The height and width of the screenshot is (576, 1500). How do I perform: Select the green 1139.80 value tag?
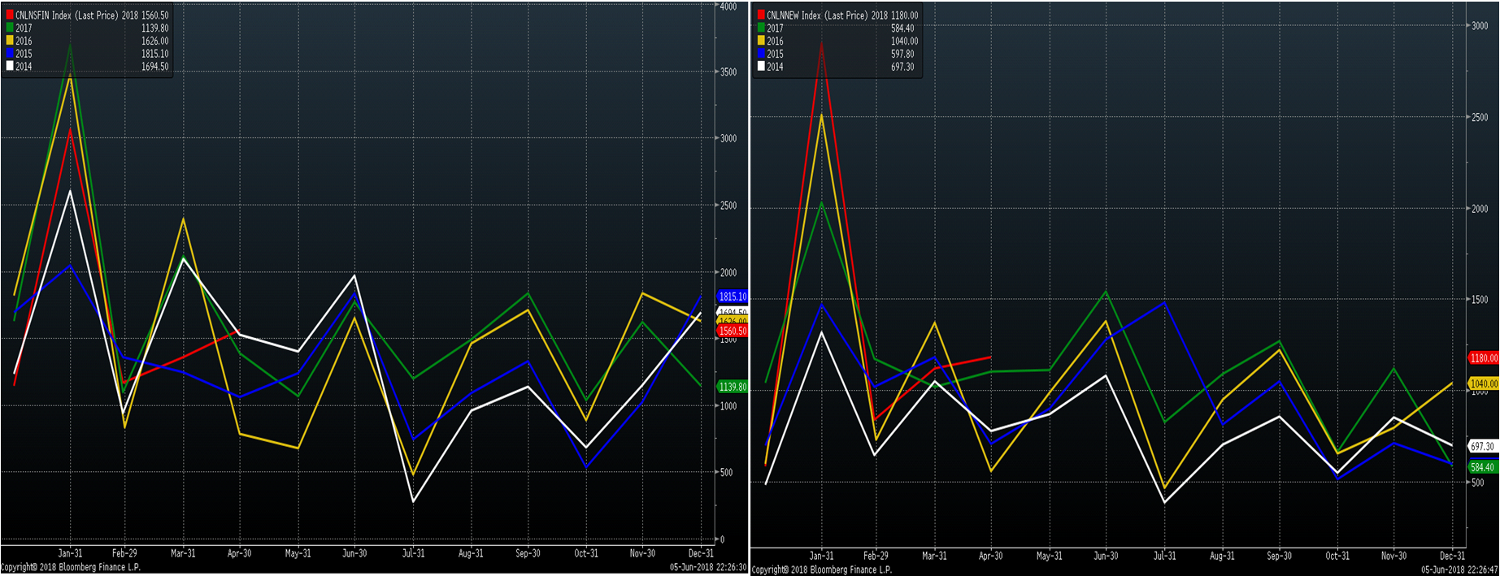tap(732, 388)
